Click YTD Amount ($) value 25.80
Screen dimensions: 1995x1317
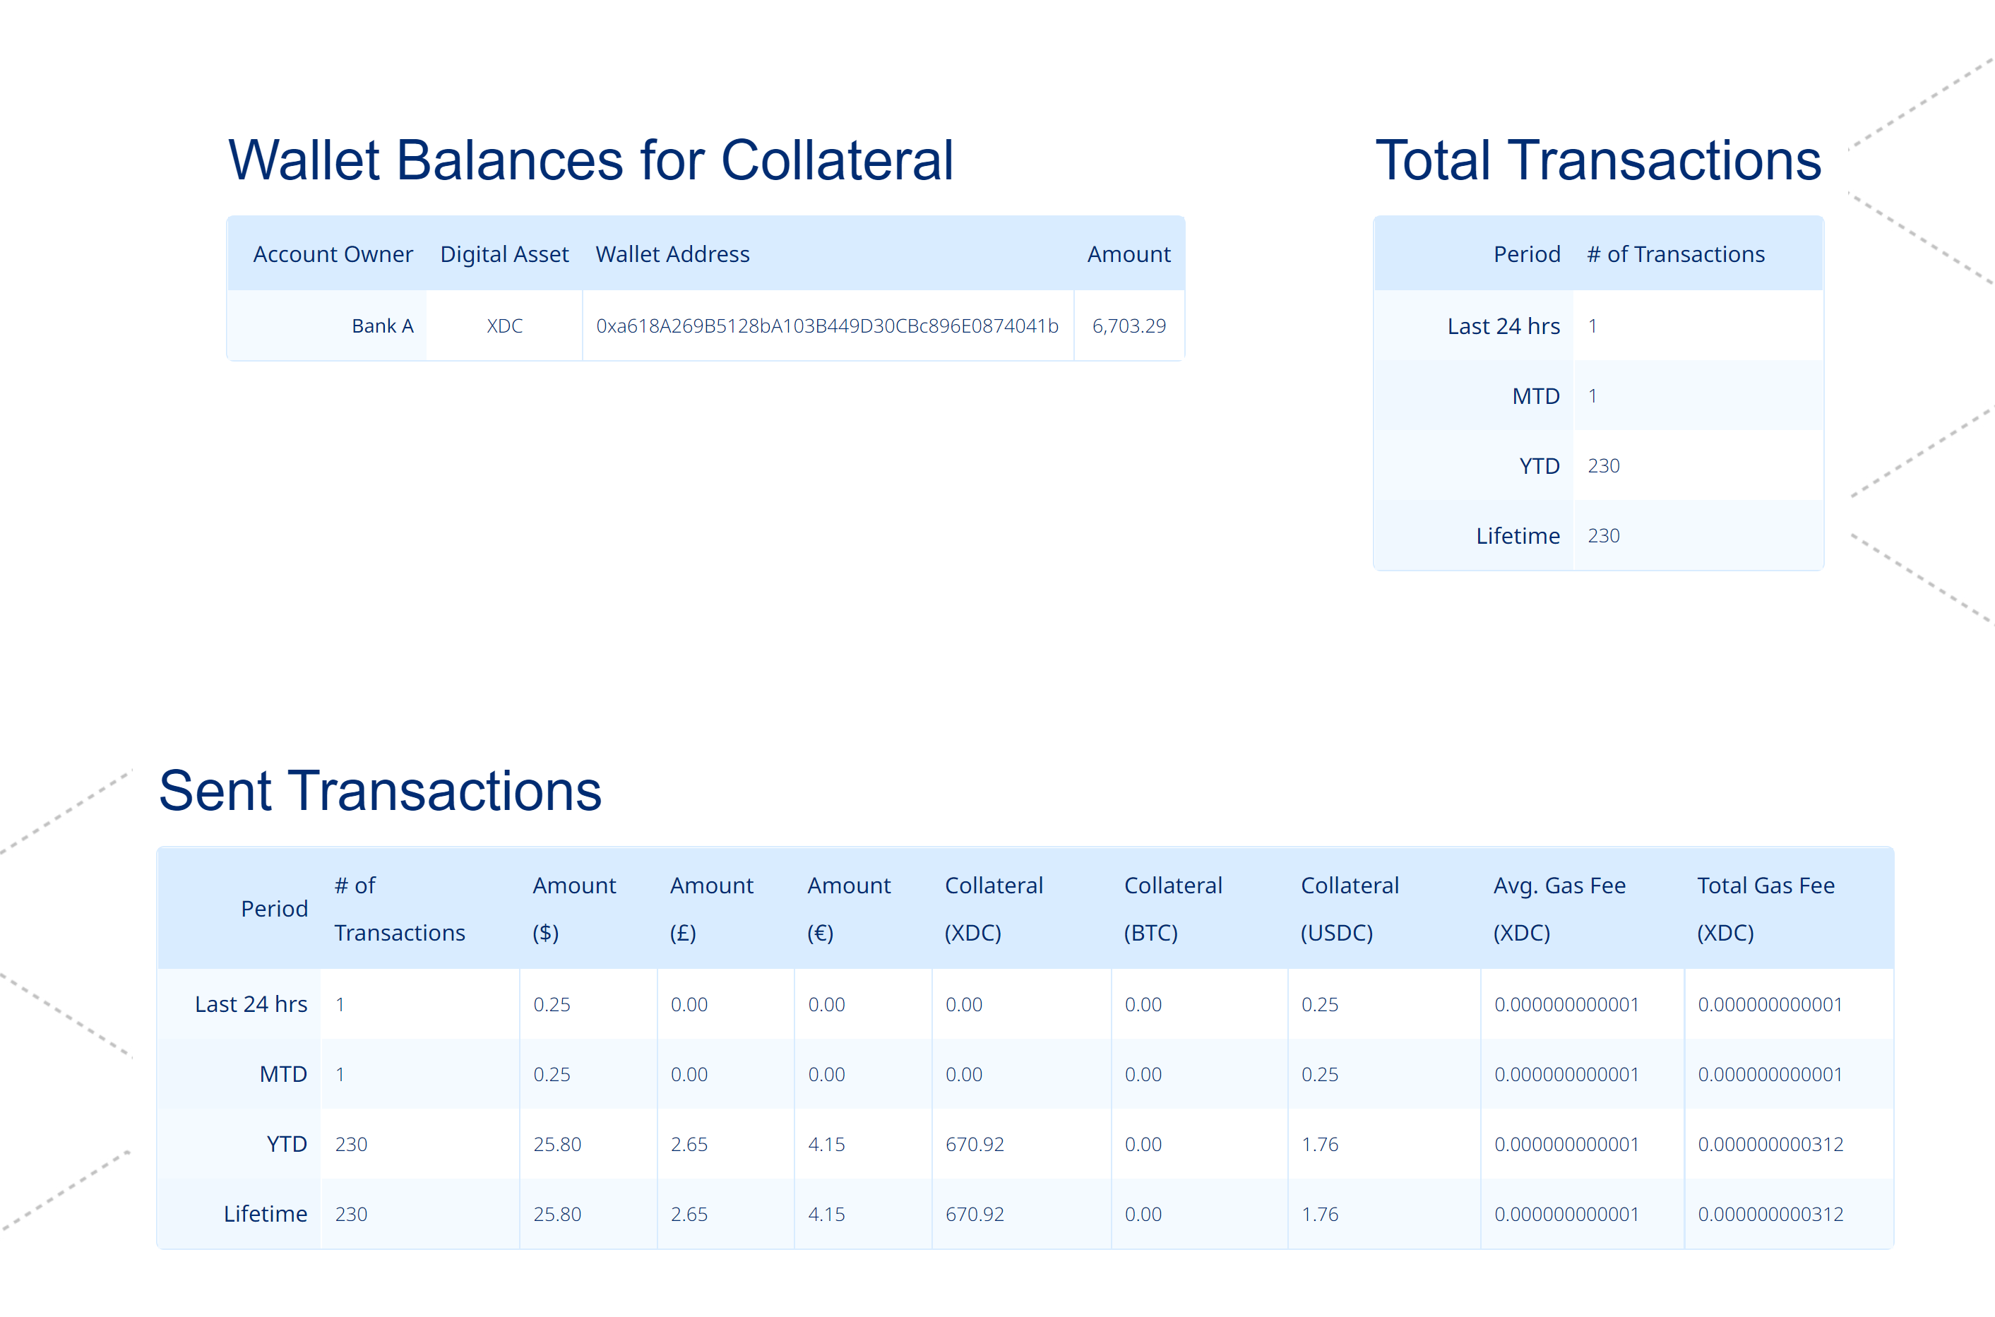[558, 1143]
